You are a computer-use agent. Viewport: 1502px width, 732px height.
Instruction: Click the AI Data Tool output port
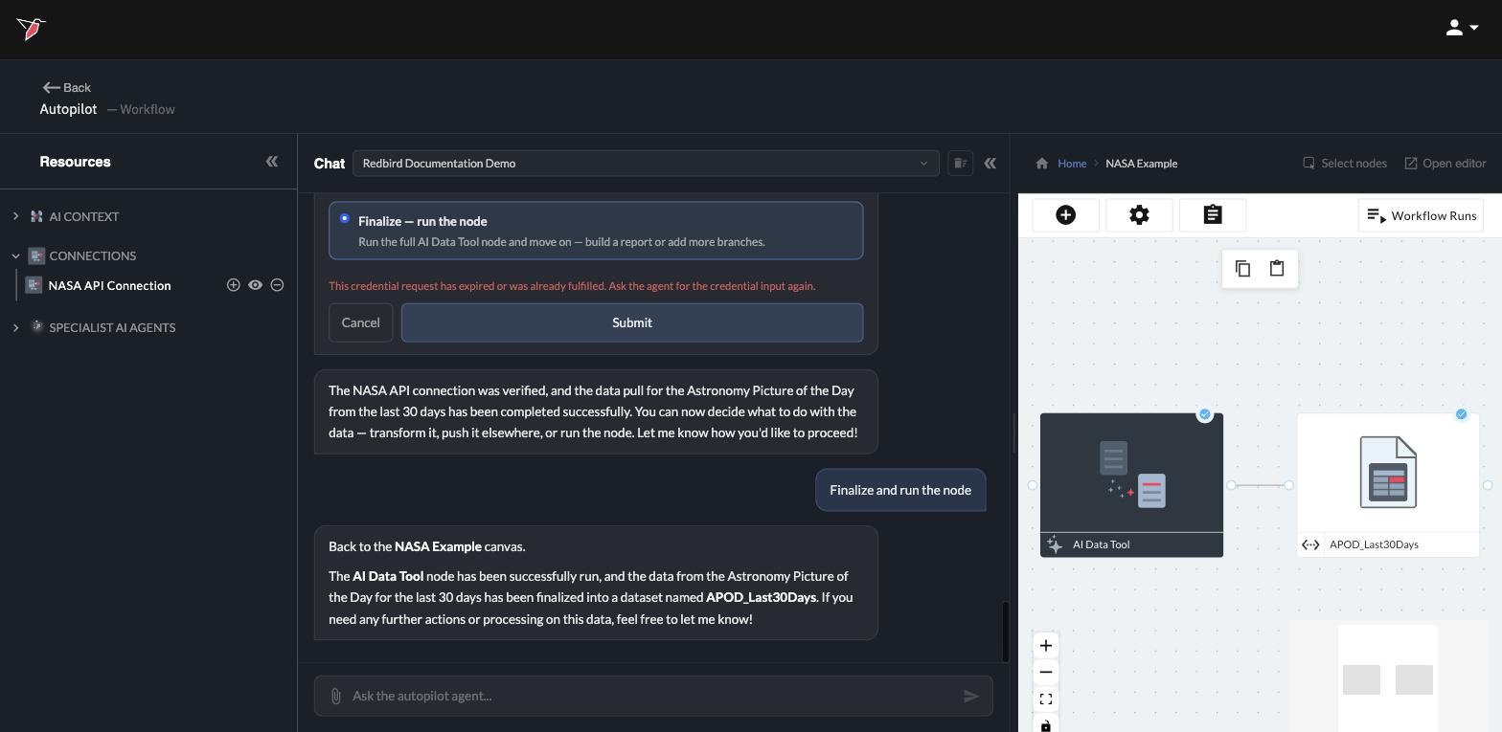click(x=1231, y=485)
